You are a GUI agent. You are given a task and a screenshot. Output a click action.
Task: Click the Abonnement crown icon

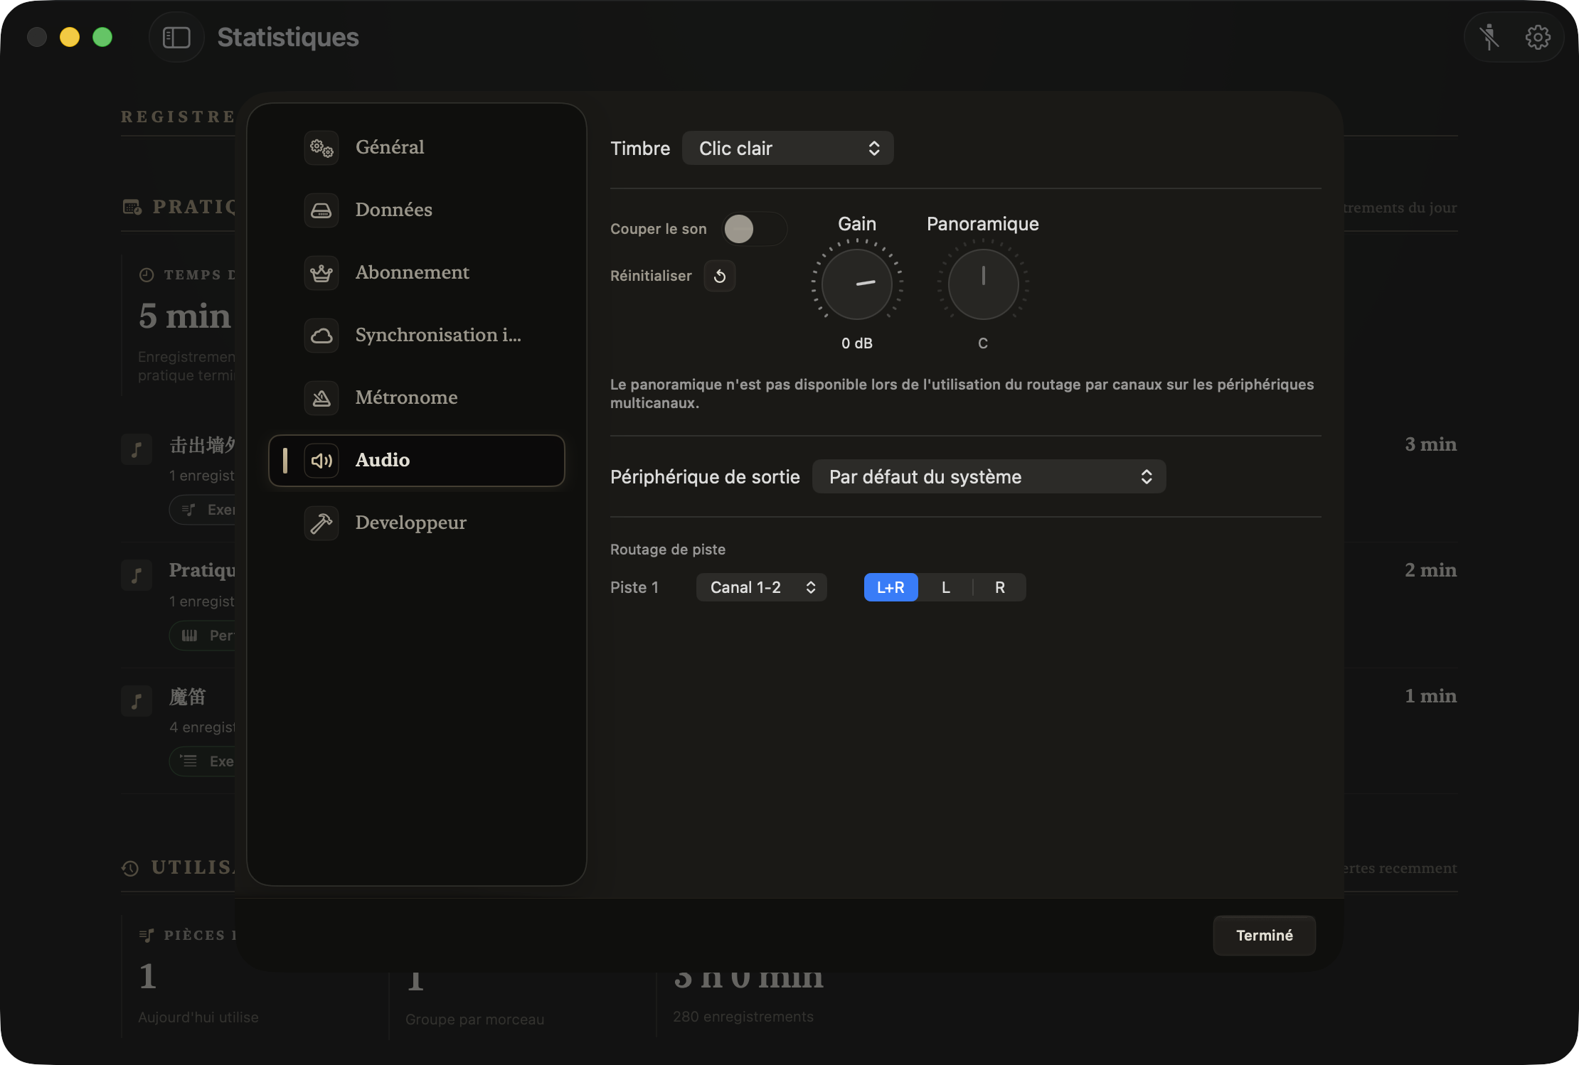coord(321,272)
